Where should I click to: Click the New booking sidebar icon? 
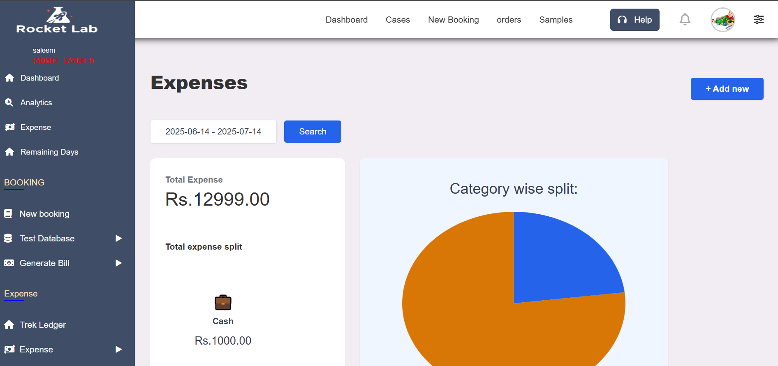(x=8, y=213)
